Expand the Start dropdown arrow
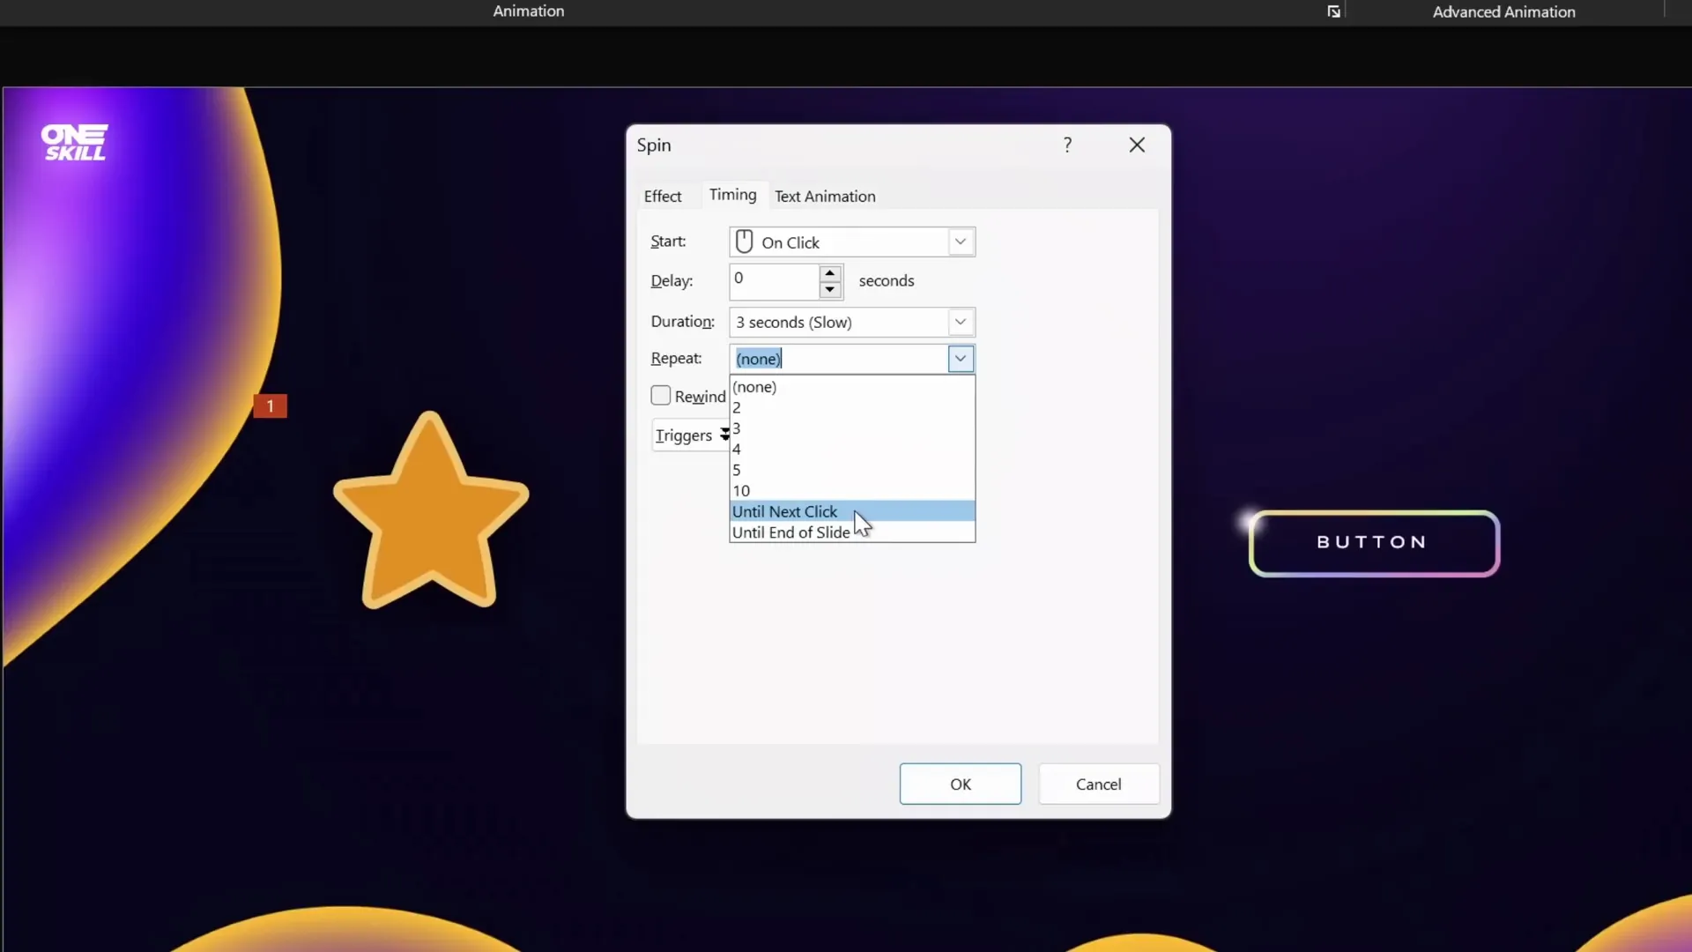Viewport: 1692px width, 952px height. pyautogui.click(x=961, y=242)
